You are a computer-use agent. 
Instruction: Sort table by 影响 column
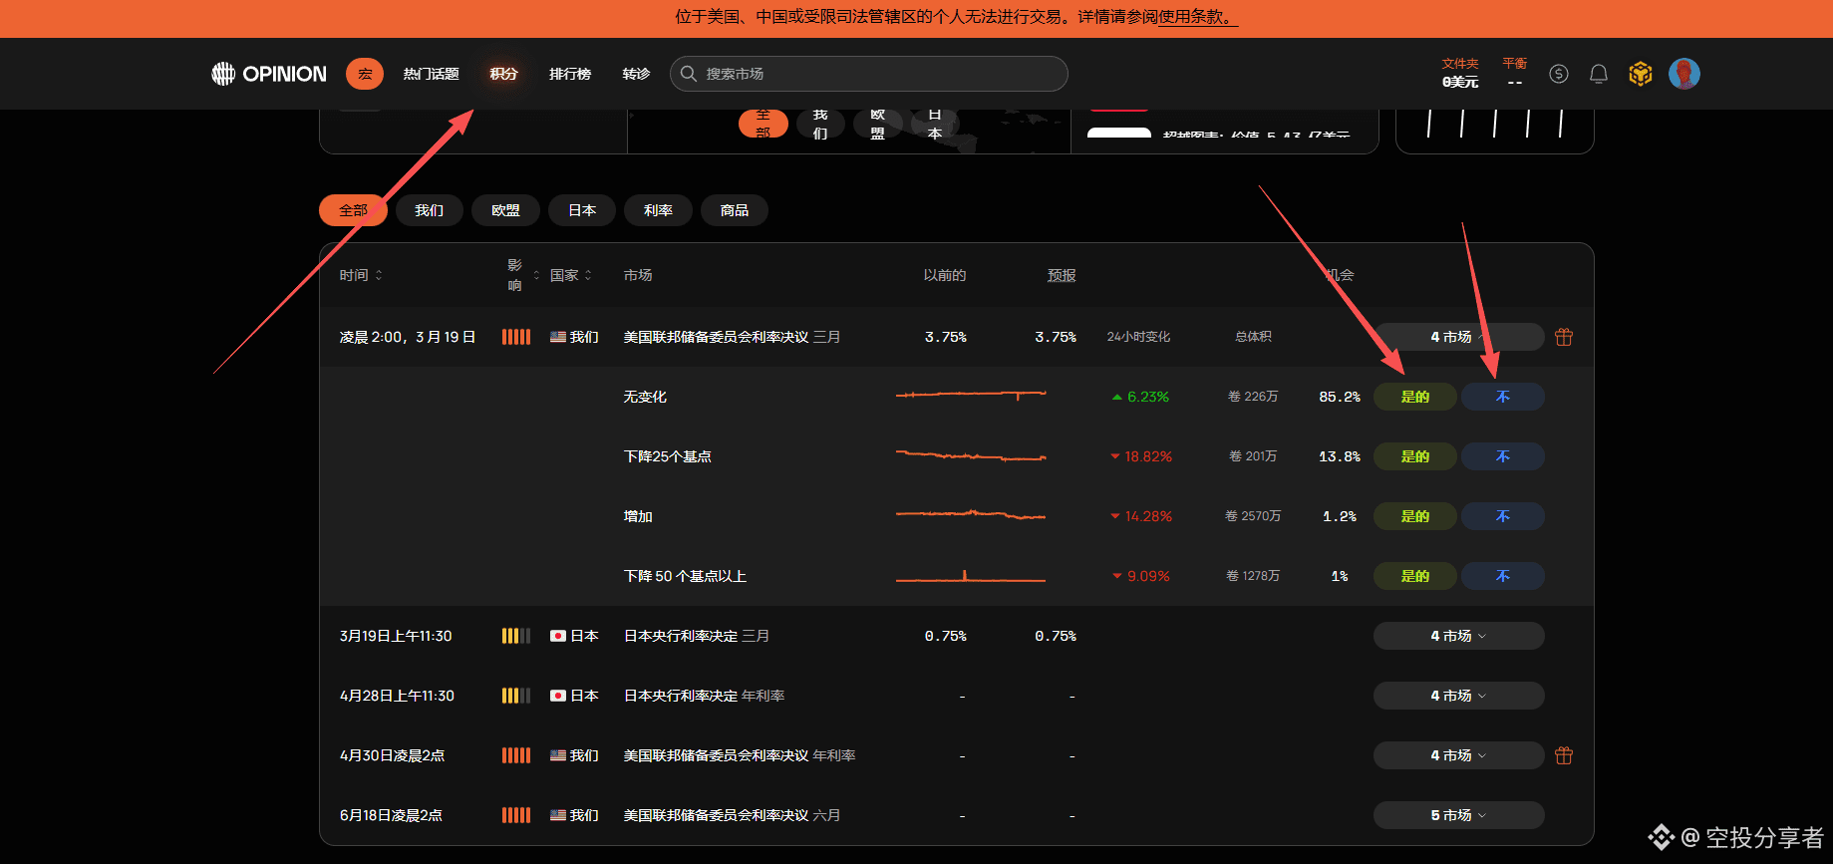click(522, 275)
